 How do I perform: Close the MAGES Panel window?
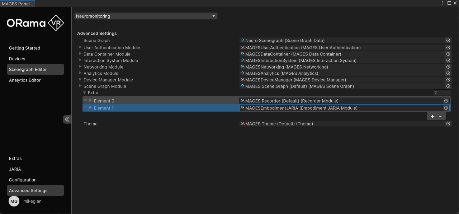tap(455, 3)
